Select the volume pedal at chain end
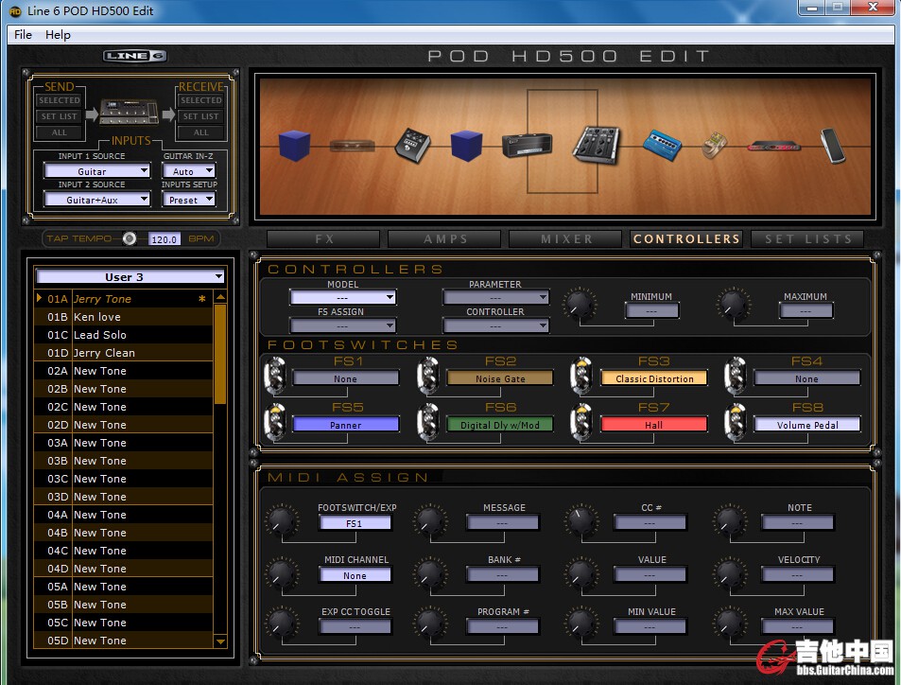Screen dimensions: 901x685 (x=833, y=146)
